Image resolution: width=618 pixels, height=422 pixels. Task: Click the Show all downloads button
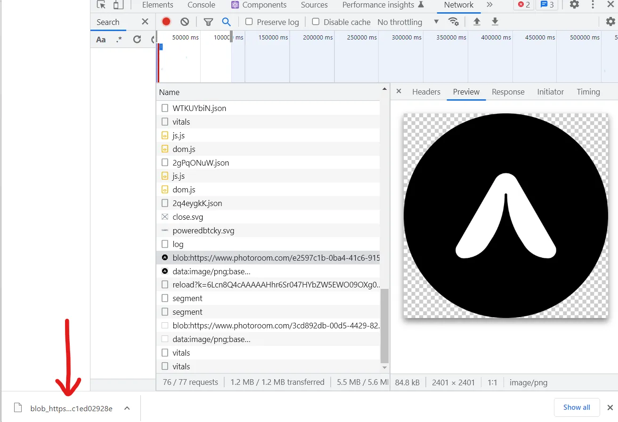click(576, 407)
